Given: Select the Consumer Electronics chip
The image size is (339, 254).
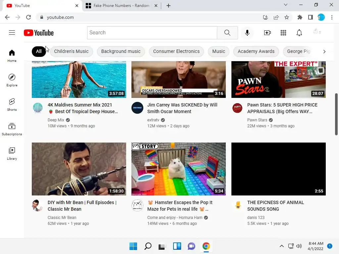Looking at the screenshot, I should (x=176, y=51).
